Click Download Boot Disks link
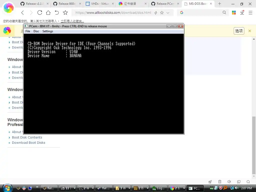Viewport: 256px width, 192px height. [x=28, y=142]
